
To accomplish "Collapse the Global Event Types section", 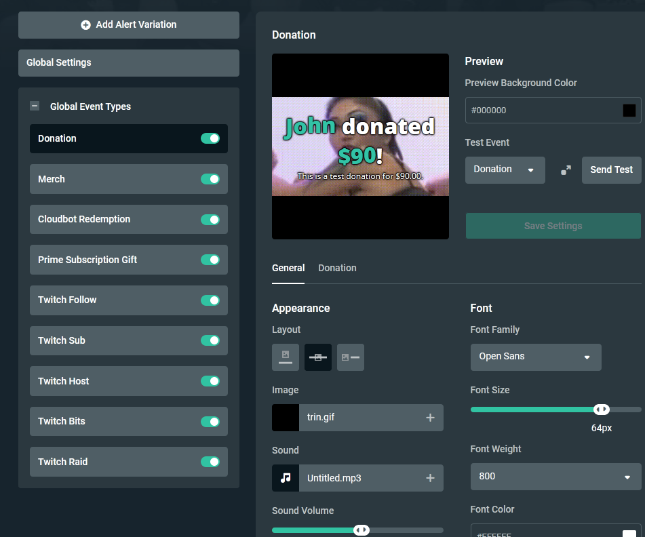I will click(35, 106).
